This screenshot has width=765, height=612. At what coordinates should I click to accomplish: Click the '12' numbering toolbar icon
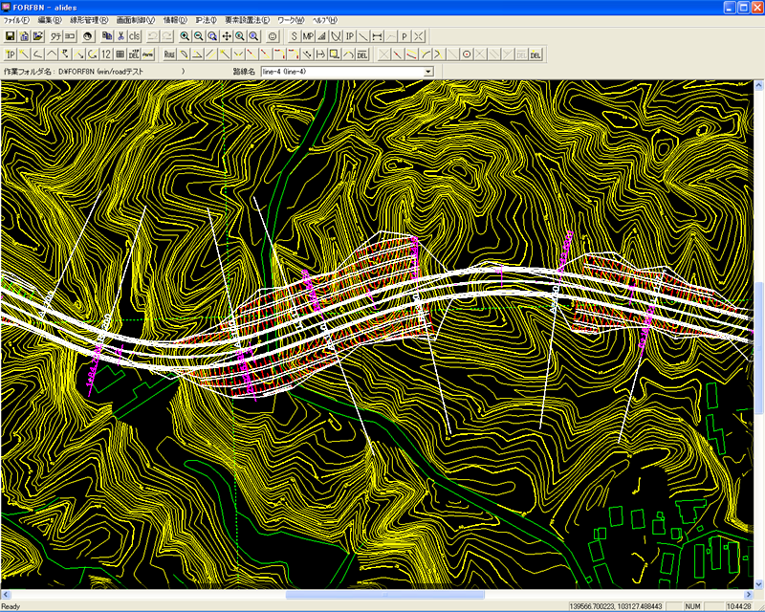tap(106, 54)
